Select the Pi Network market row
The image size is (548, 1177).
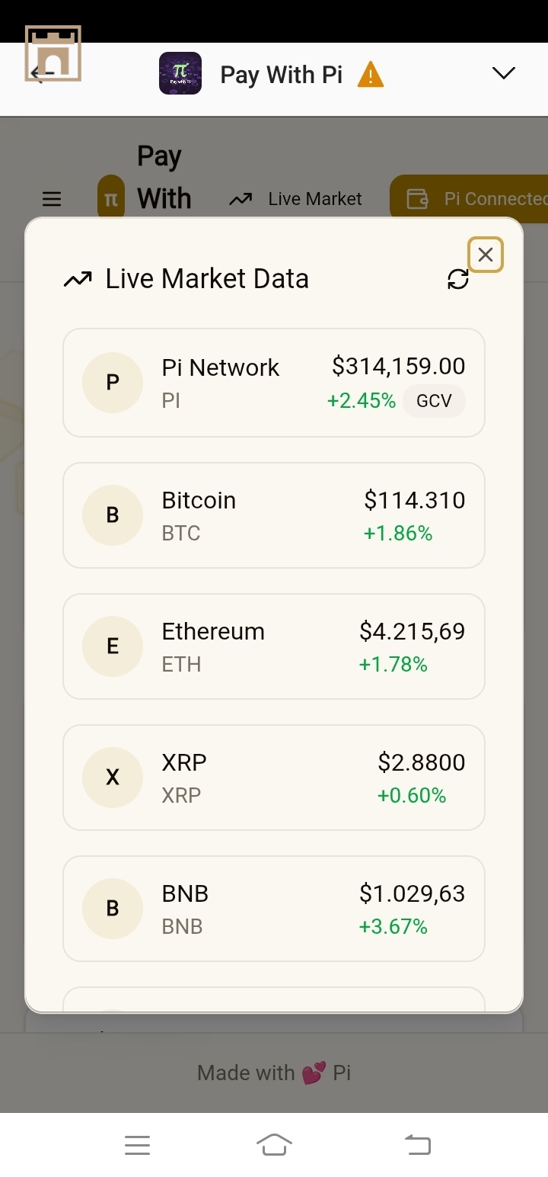pos(273,383)
